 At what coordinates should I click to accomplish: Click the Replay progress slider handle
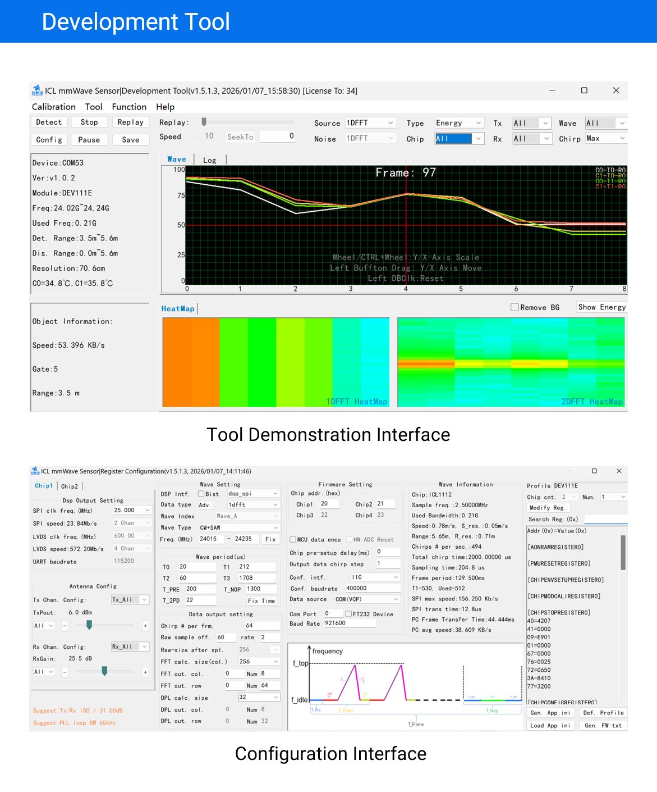coord(204,122)
